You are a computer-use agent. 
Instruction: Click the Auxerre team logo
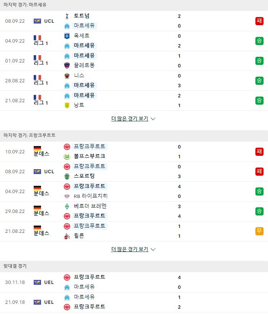pyautogui.click(x=67, y=36)
